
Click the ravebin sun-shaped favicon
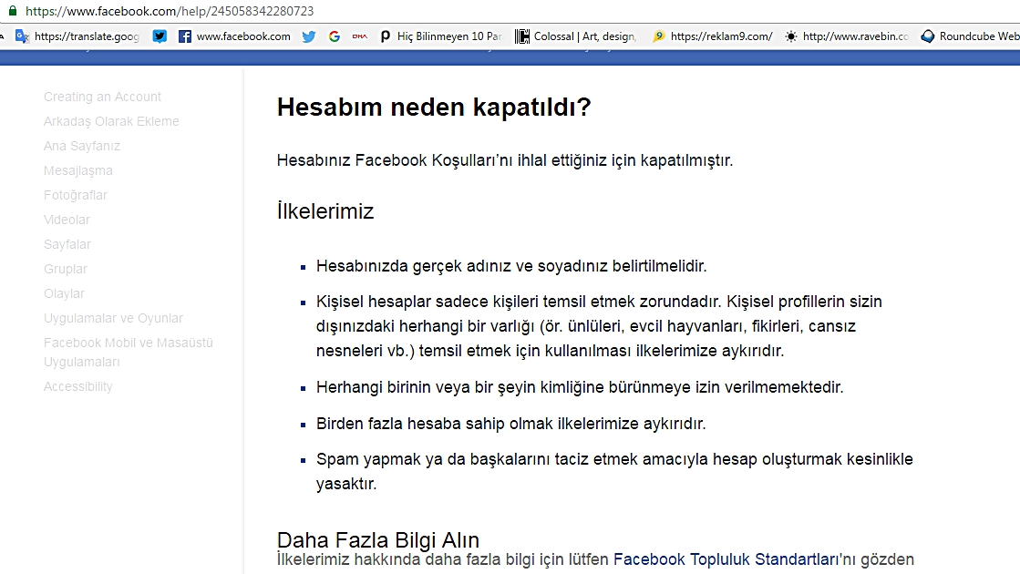coord(790,36)
